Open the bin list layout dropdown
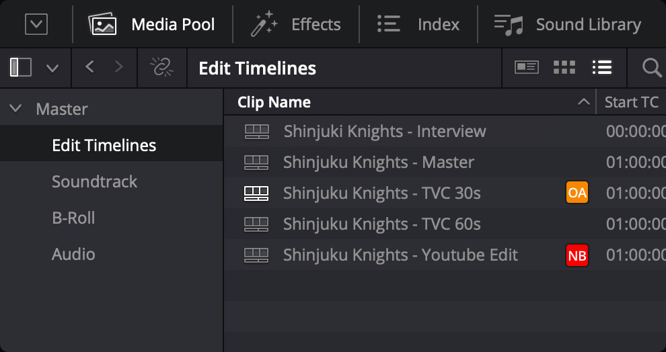Image resolution: width=666 pixels, height=352 pixels. (x=52, y=68)
